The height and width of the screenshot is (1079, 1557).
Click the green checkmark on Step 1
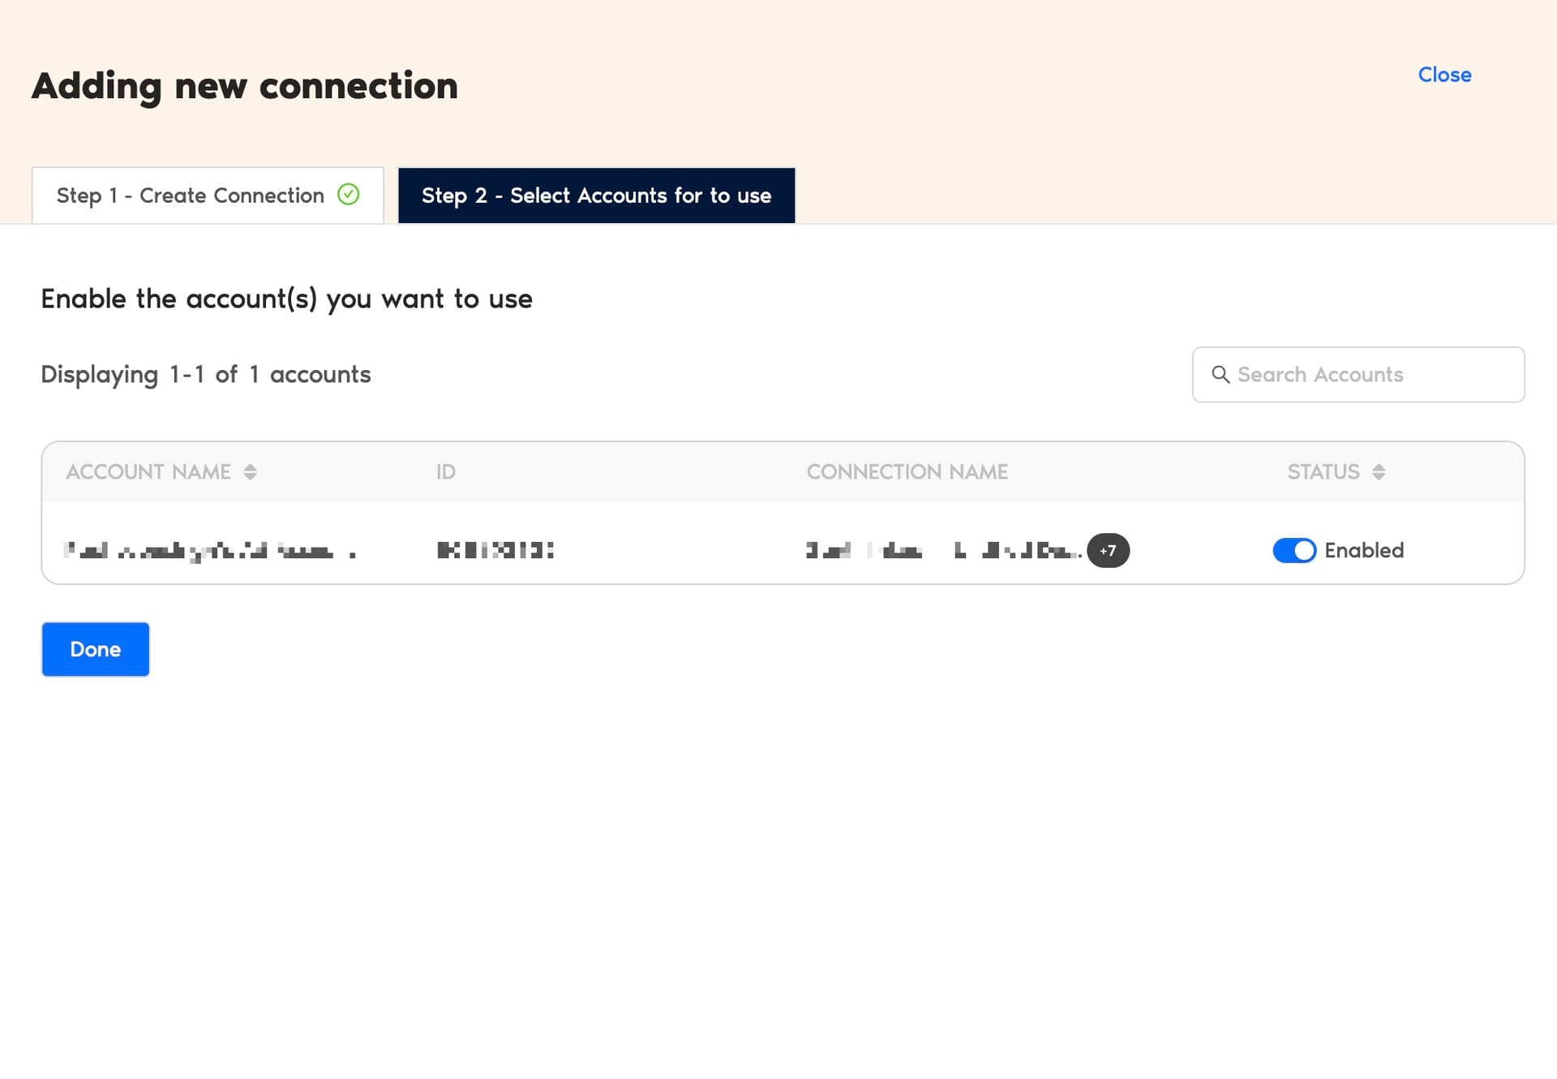[349, 195]
